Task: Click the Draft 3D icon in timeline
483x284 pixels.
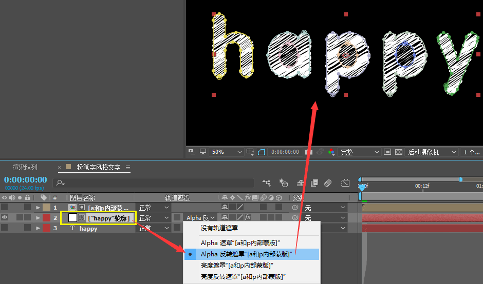Action: point(283,183)
